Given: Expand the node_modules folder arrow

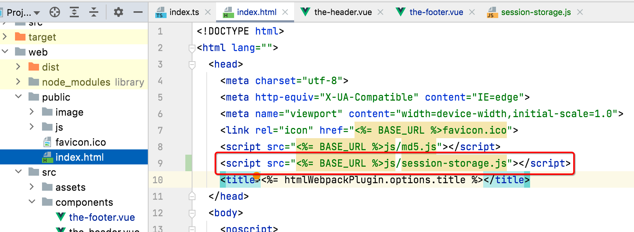Looking at the screenshot, I should tap(18, 82).
